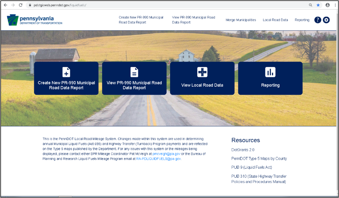Click the padlock site info icon
Image resolution: width=339 pixels, height=198 pixels.
click(30, 5)
